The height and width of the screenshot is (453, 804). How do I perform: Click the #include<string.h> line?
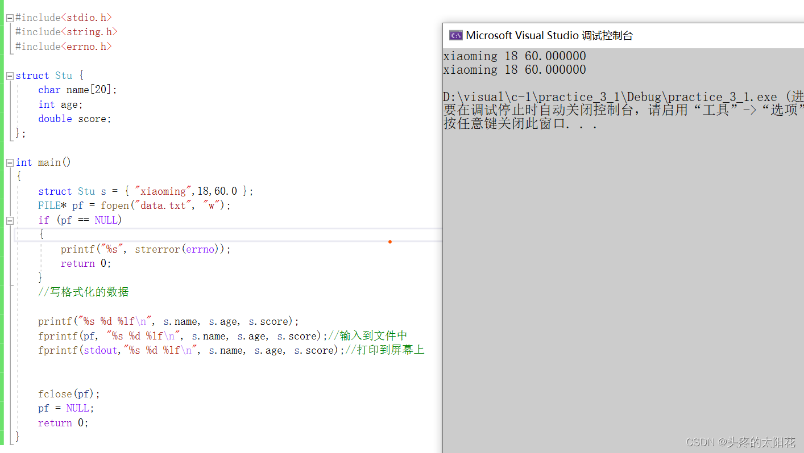point(67,32)
